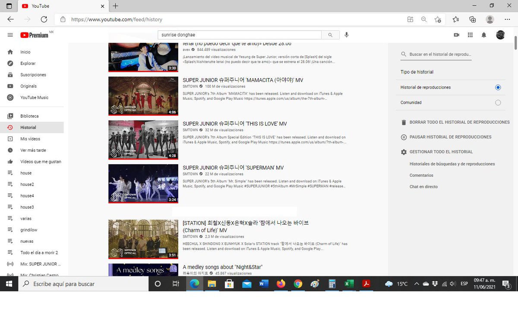Image resolution: width=518 pixels, height=311 pixels.
Task: Open Edge settings ellipsis menu
Action: pos(507,19)
